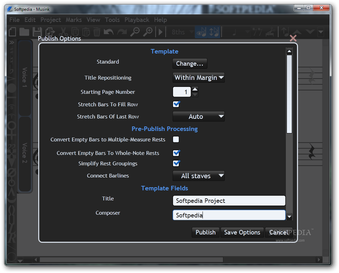Click the Composer text field
Image resolution: width=339 pixels, height=273 pixels.
point(229,215)
